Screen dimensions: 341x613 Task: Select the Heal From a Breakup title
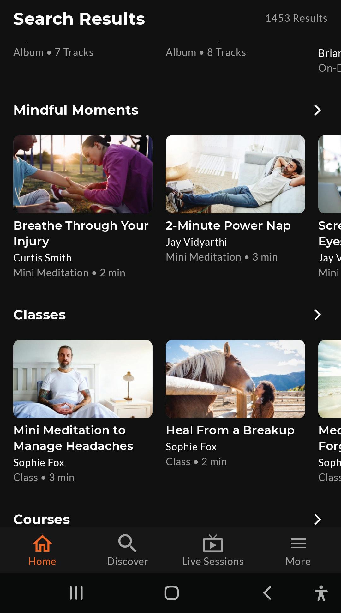pos(230,430)
